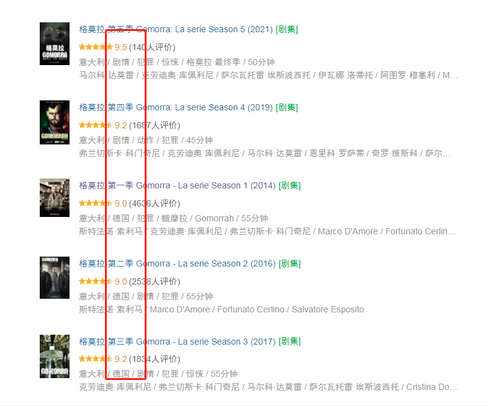
Task: Click the star rating icons of Season 1
Action: click(x=96, y=203)
